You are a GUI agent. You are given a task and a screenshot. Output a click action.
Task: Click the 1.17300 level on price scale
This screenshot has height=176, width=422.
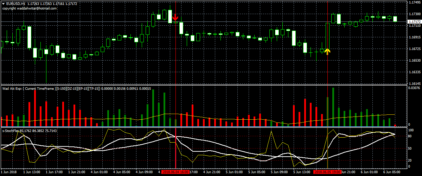tap(414, 14)
